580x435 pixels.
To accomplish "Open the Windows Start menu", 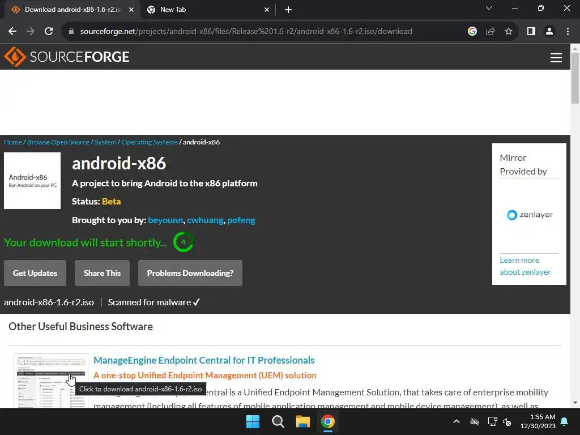I will click(253, 421).
